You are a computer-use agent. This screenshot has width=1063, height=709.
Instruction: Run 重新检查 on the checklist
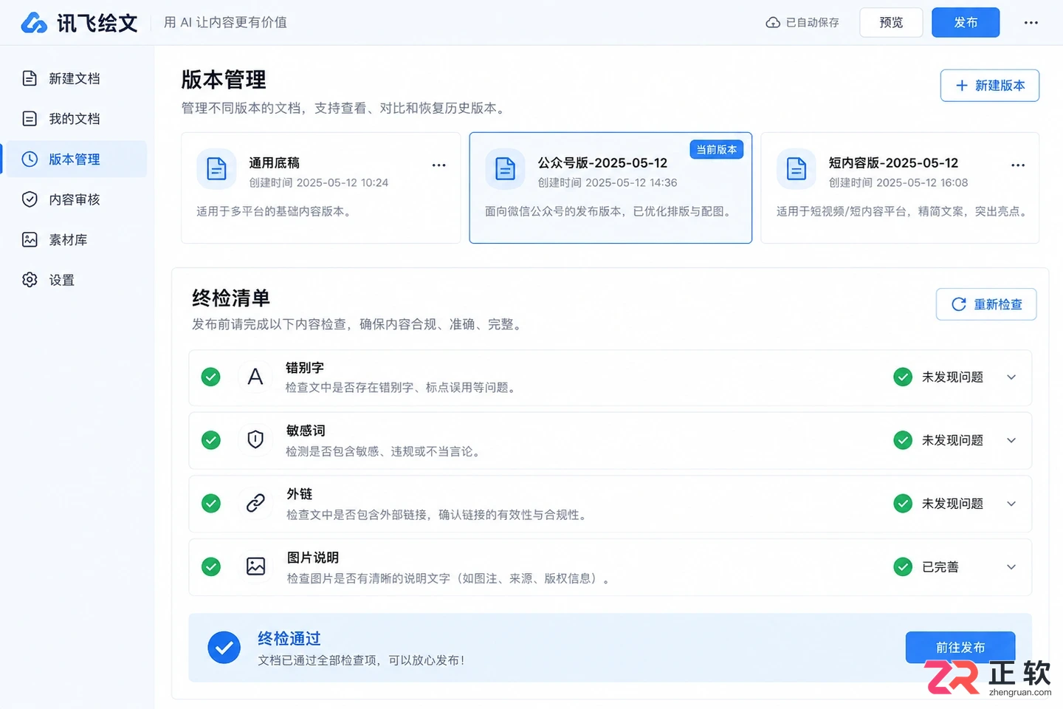[x=986, y=304]
